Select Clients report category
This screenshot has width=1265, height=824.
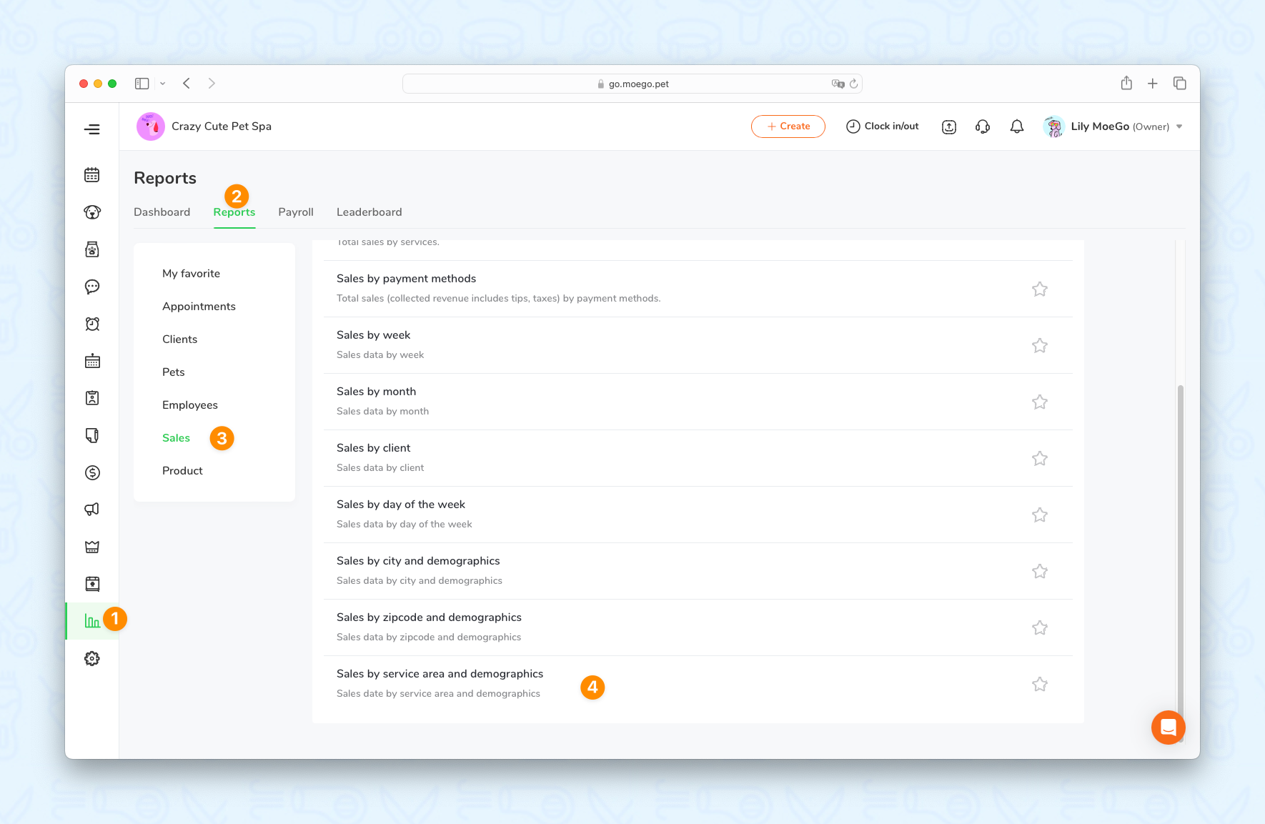tap(179, 339)
